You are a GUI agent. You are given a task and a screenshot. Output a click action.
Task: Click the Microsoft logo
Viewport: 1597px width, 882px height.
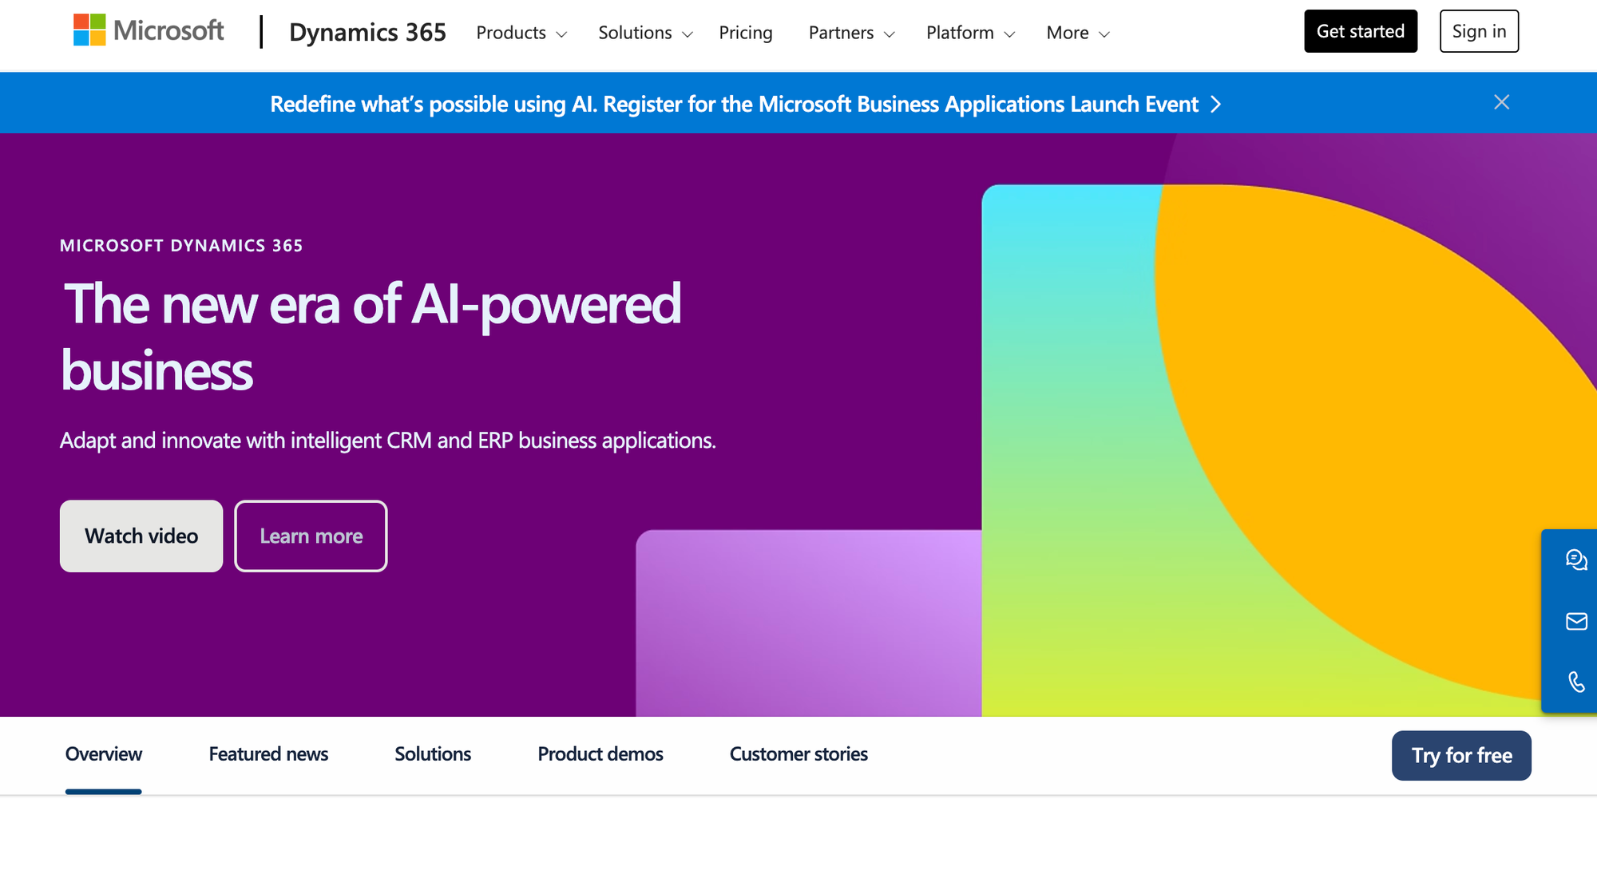pyautogui.click(x=149, y=31)
